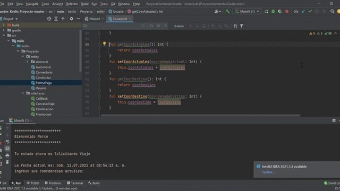This screenshot has width=340, height=191.
Task: Open the TODO tool window tab
Action: (33, 183)
